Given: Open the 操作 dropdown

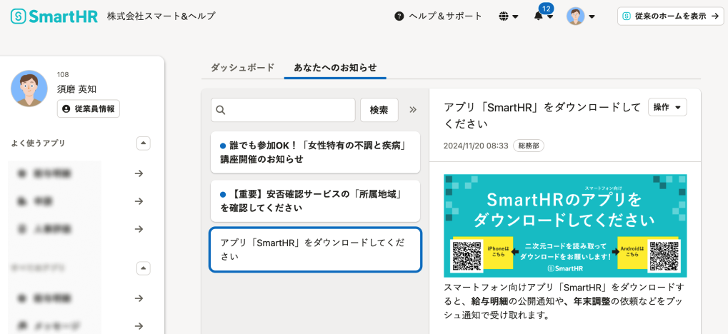Looking at the screenshot, I should coord(668,107).
